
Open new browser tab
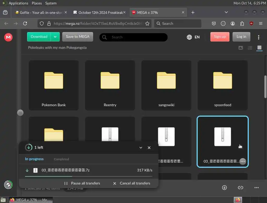193,13
